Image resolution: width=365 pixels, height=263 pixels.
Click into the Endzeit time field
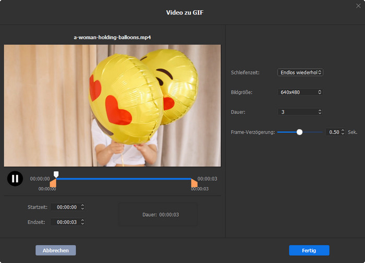[x=67, y=222]
